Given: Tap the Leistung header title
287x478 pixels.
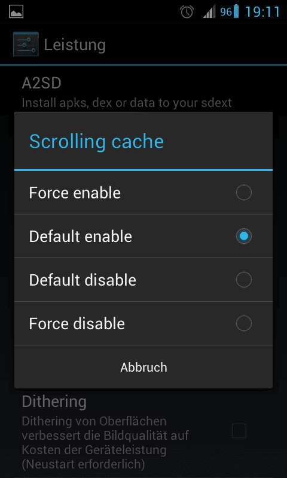Looking at the screenshot, I should (75, 45).
